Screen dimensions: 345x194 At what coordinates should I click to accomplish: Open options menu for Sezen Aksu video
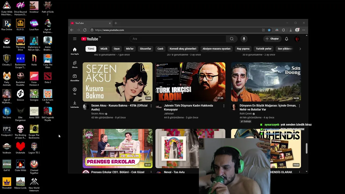pos(151,106)
